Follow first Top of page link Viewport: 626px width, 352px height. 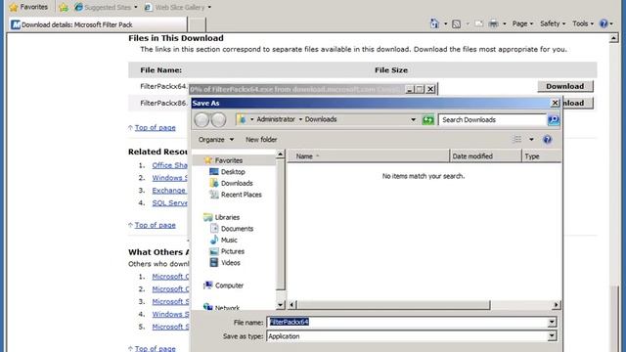(x=155, y=128)
